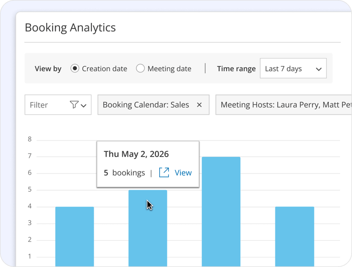Click the Meeting Hosts filter chip

pos(284,105)
